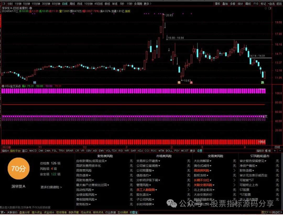Select the 周线 weekly period
283x215 pixels.
(72, 4)
